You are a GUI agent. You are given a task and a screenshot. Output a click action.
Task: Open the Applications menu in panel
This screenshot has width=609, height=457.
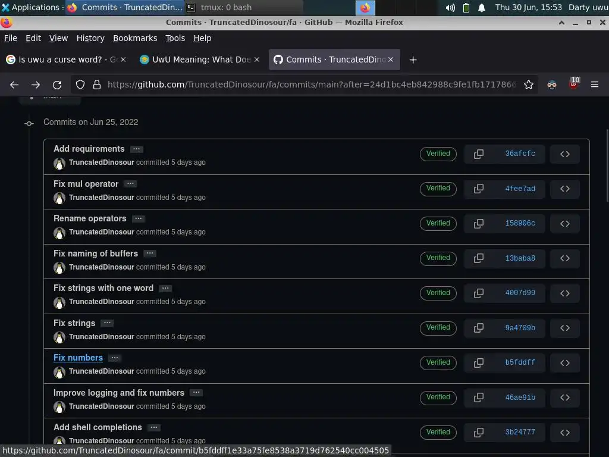tap(32, 7)
